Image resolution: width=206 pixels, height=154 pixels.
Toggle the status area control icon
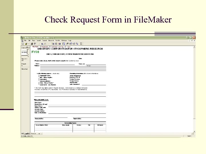point(29,133)
